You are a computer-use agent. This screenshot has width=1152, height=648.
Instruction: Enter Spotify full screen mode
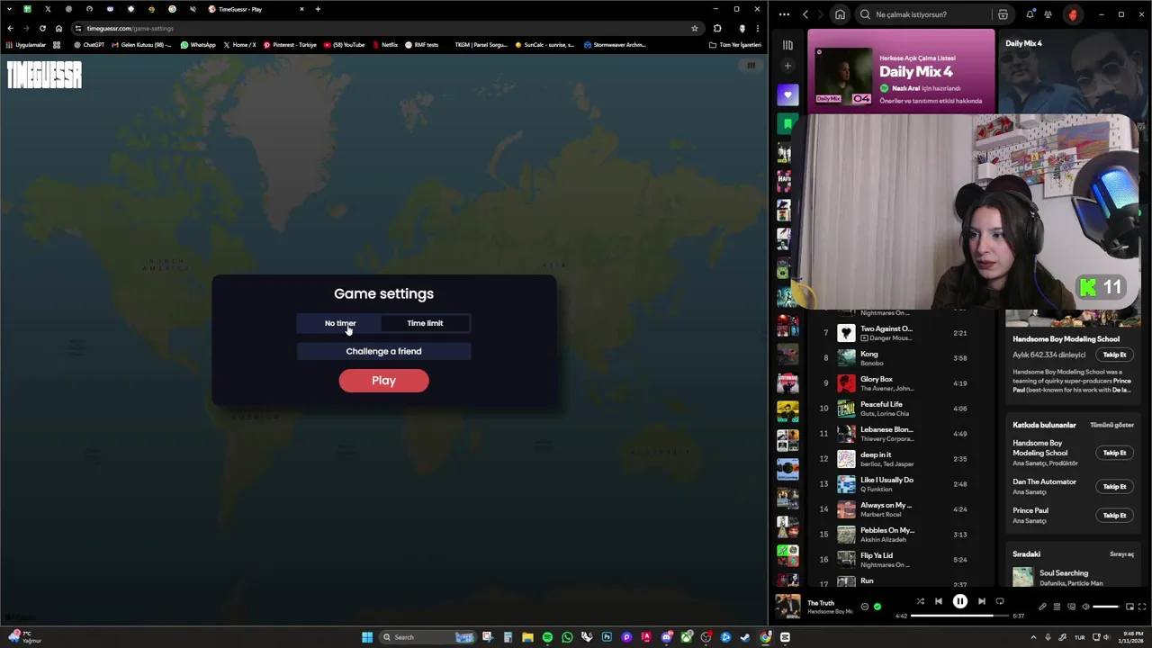tap(1143, 607)
